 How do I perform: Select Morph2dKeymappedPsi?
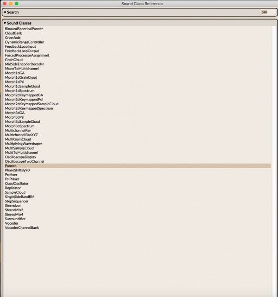click(24, 100)
